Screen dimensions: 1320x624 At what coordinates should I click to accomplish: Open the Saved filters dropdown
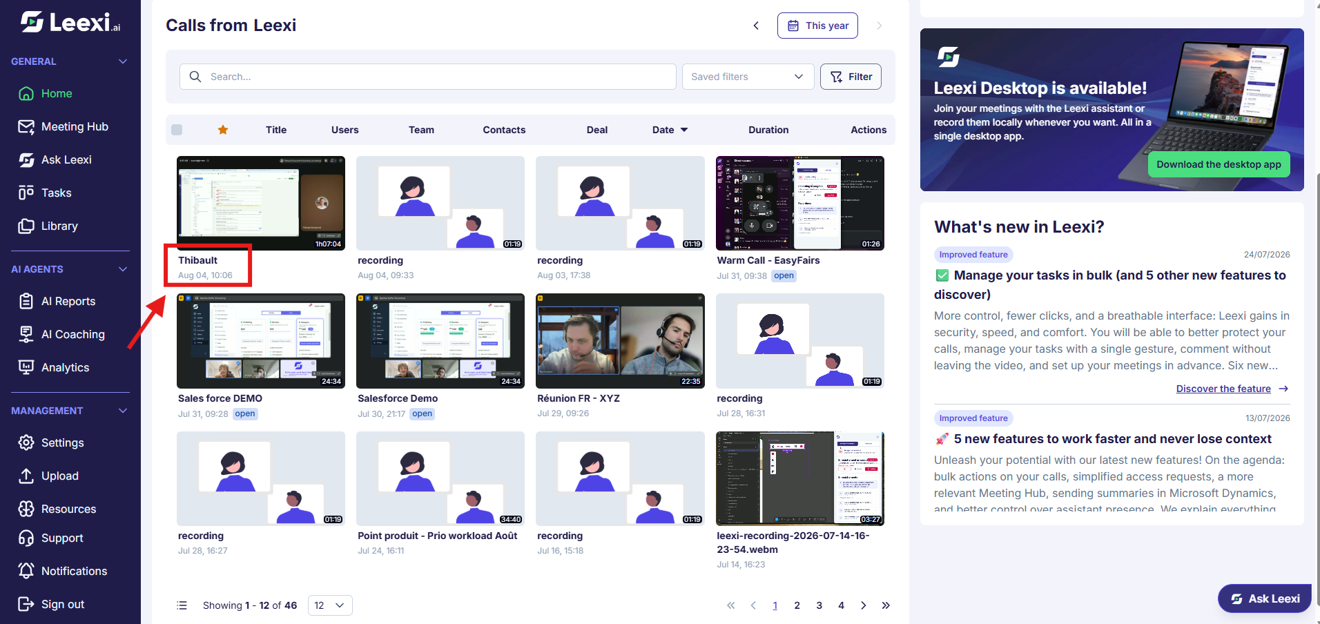click(748, 77)
